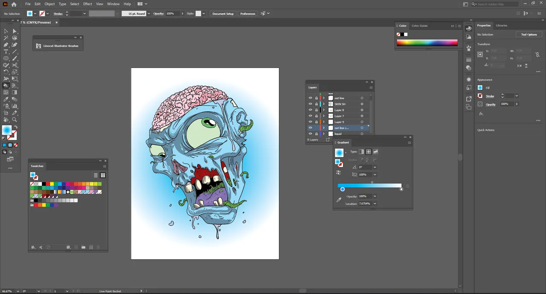Screen dimensions: 546x294
Task: Select the Pen tool
Action: [x=6, y=45]
